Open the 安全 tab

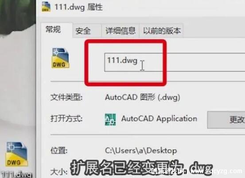point(83,31)
